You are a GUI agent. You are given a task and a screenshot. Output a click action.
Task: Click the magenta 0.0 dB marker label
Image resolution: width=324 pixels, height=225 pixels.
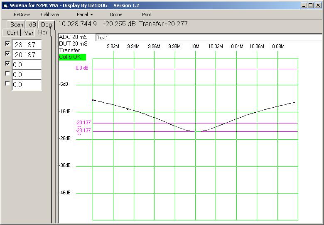coord(82,68)
